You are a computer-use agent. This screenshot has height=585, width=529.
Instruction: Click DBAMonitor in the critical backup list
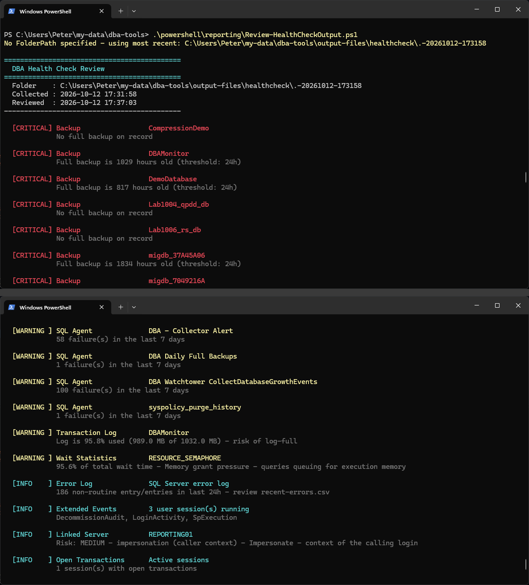(x=169, y=154)
